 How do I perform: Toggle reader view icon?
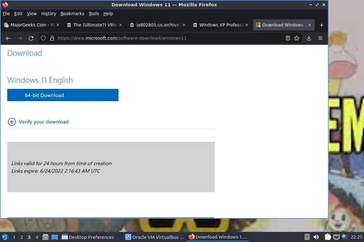tap(288, 38)
